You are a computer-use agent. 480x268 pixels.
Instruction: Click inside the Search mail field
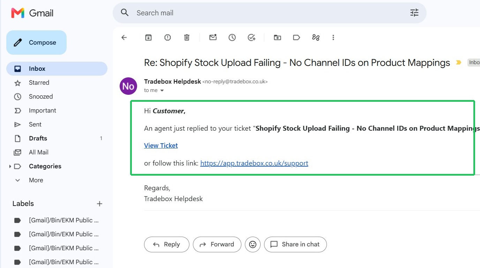point(269,13)
